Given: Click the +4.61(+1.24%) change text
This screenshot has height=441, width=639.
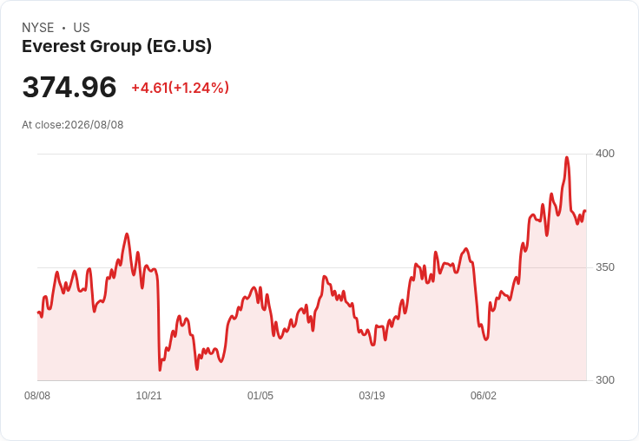Looking at the screenshot, I should pyautogui.click(x=180, y=88).
